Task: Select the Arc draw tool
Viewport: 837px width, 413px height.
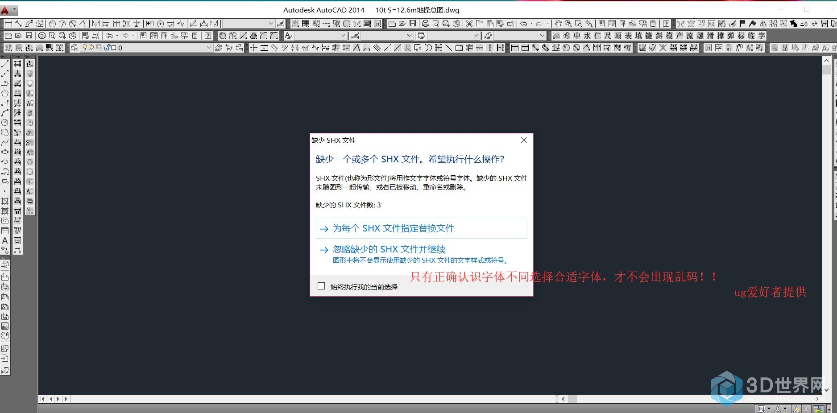Action: pos(5,113)
